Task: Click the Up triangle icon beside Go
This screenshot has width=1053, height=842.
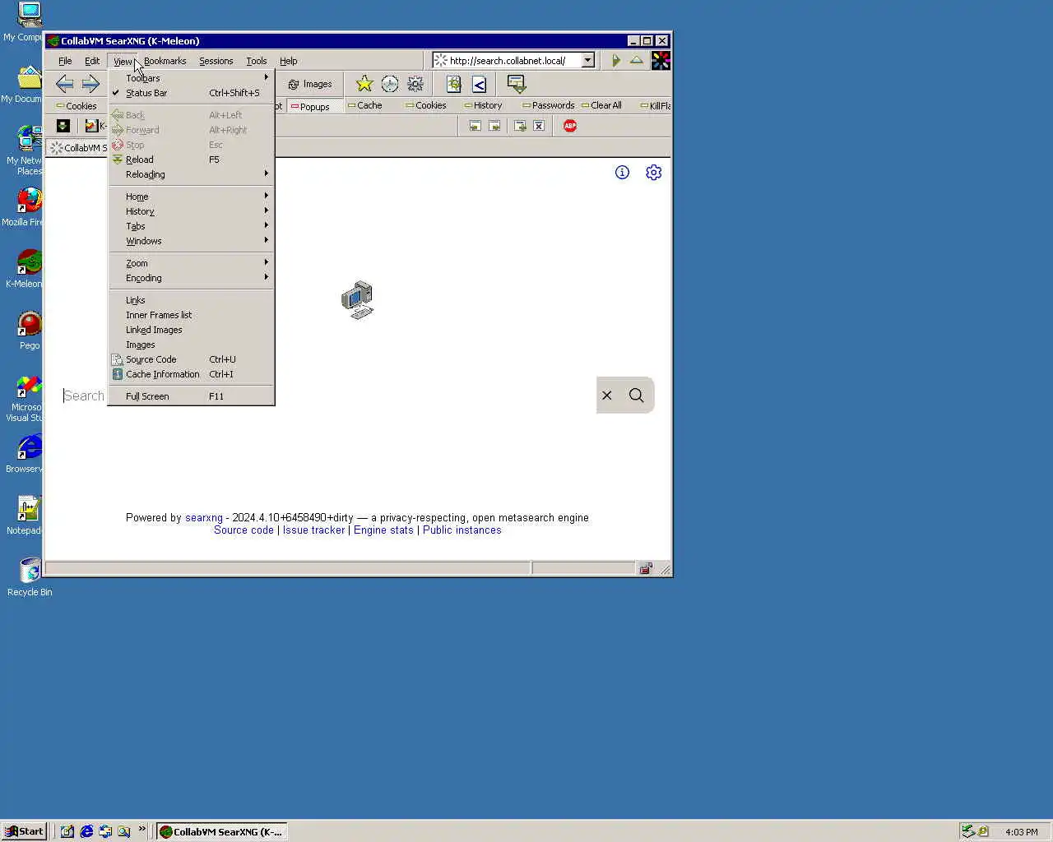Action: click(x=637, y=60)
